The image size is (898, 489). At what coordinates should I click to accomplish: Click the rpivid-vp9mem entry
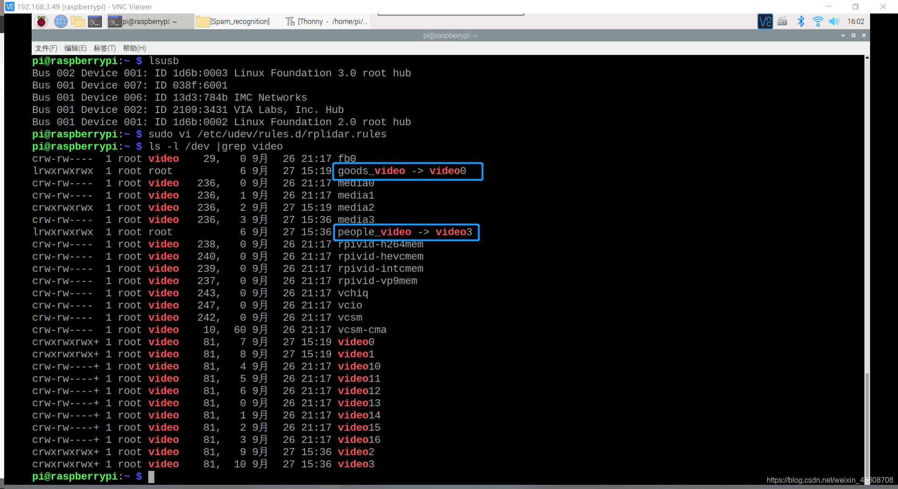tap(378, 281)
